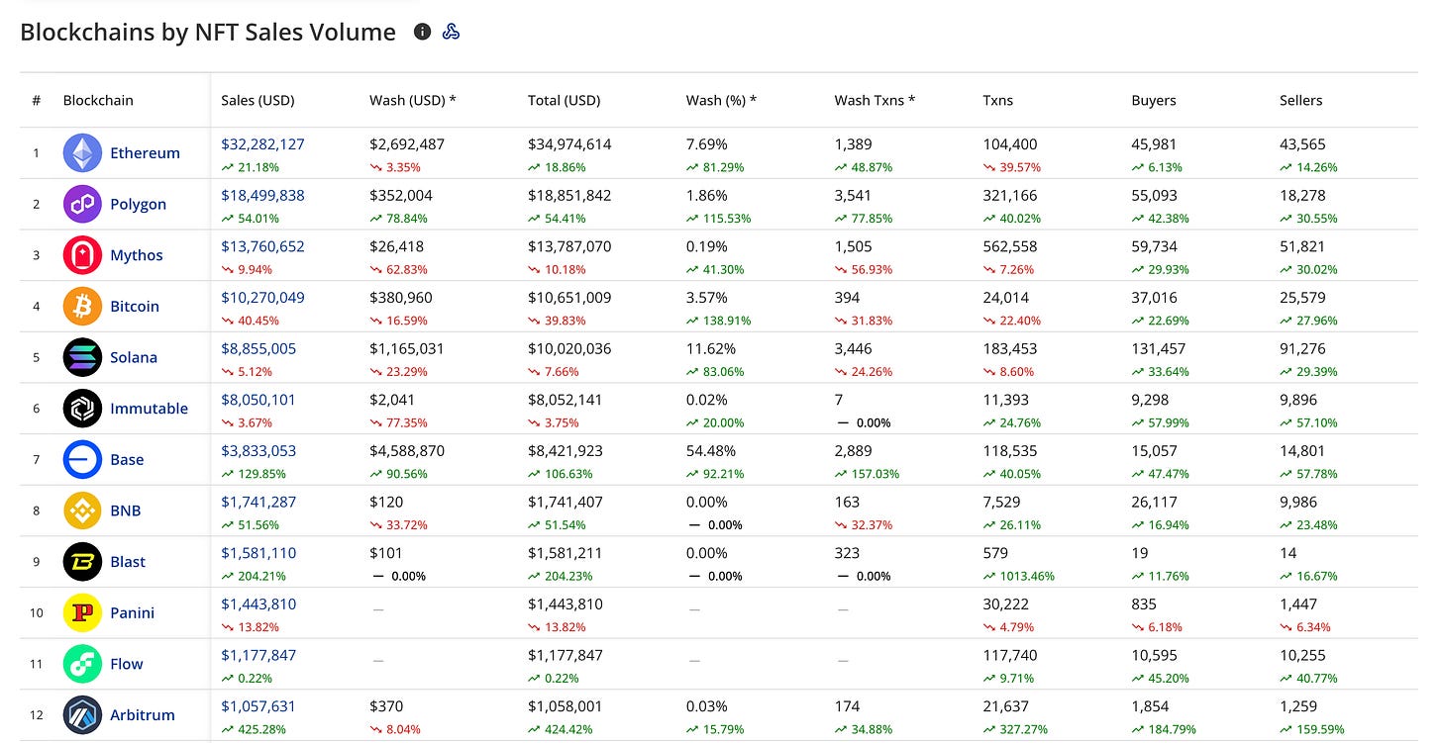Click Arbitrum sales value $1,057,631
This screenshot has width=1442, height=743.
(258, 706)
